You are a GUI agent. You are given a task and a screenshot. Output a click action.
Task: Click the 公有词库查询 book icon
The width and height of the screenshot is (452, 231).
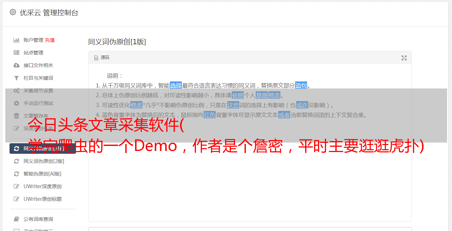[x=16, y=219]
